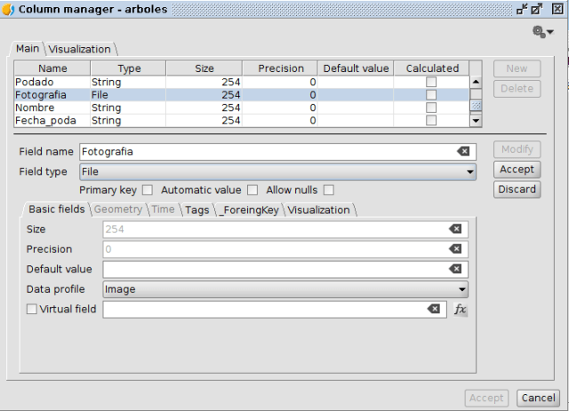Open the gear settings menu icon
The image size is (569, 411).
click(541, 31)
